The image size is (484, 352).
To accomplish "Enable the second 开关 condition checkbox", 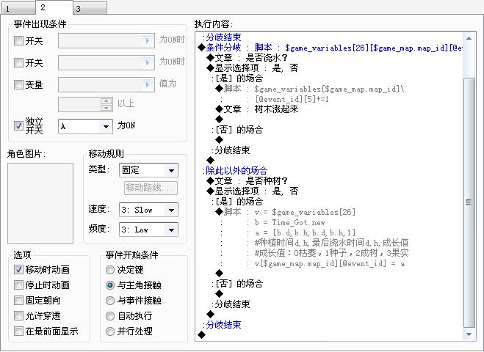I will [18, 63].
